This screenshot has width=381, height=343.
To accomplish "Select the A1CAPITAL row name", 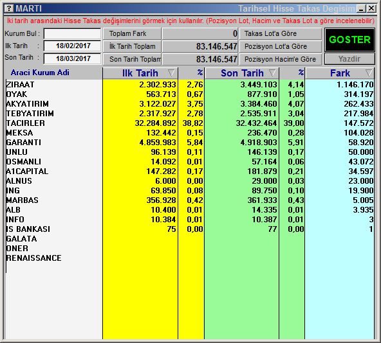I will click(27, 171).
